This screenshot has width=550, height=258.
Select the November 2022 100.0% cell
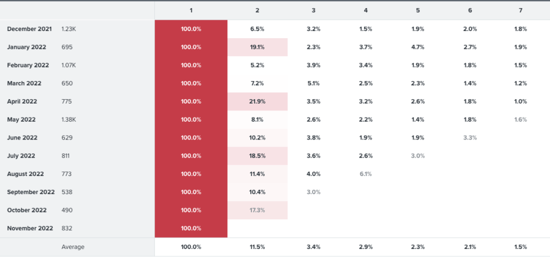pos(191,228)
